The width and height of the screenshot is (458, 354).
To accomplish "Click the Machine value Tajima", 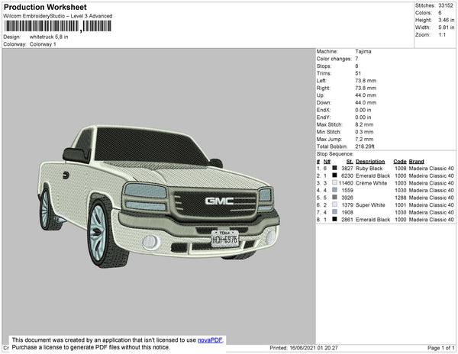I will coord(363,51).
